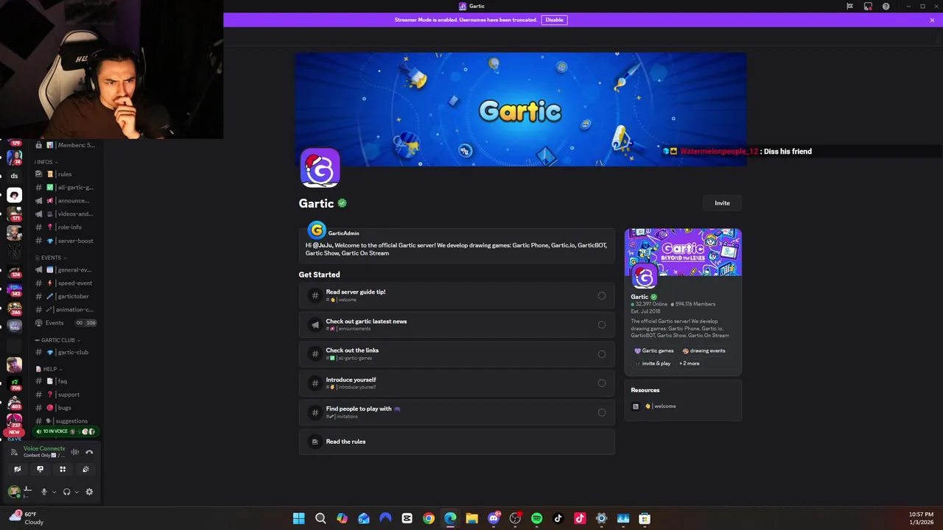The width and height of the screenshot is (943, 530).
Task: Collapse the INFOS category
Action: point(46,162)
